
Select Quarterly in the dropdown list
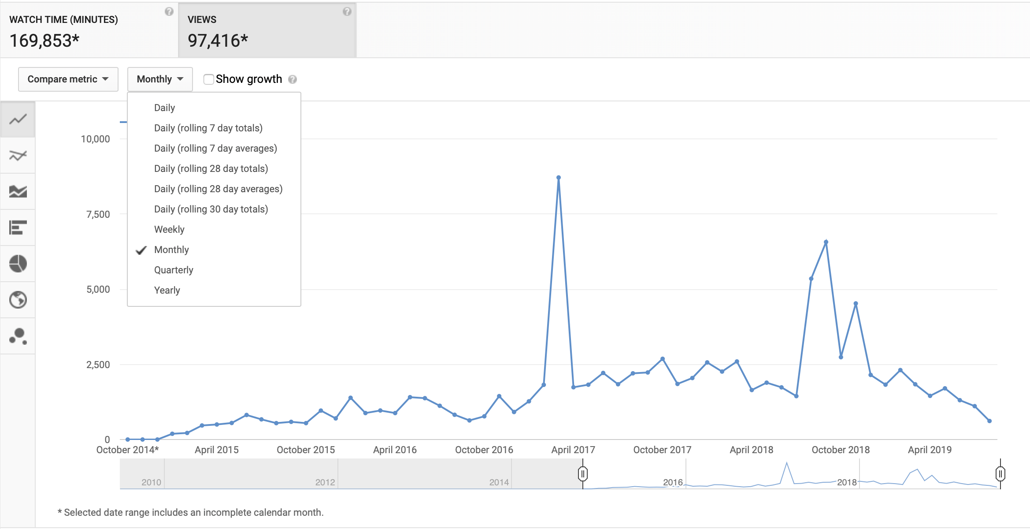(x=174, y=270)
